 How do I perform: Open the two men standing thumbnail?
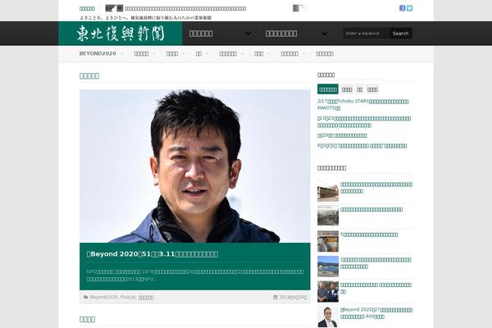coord(328,291)
